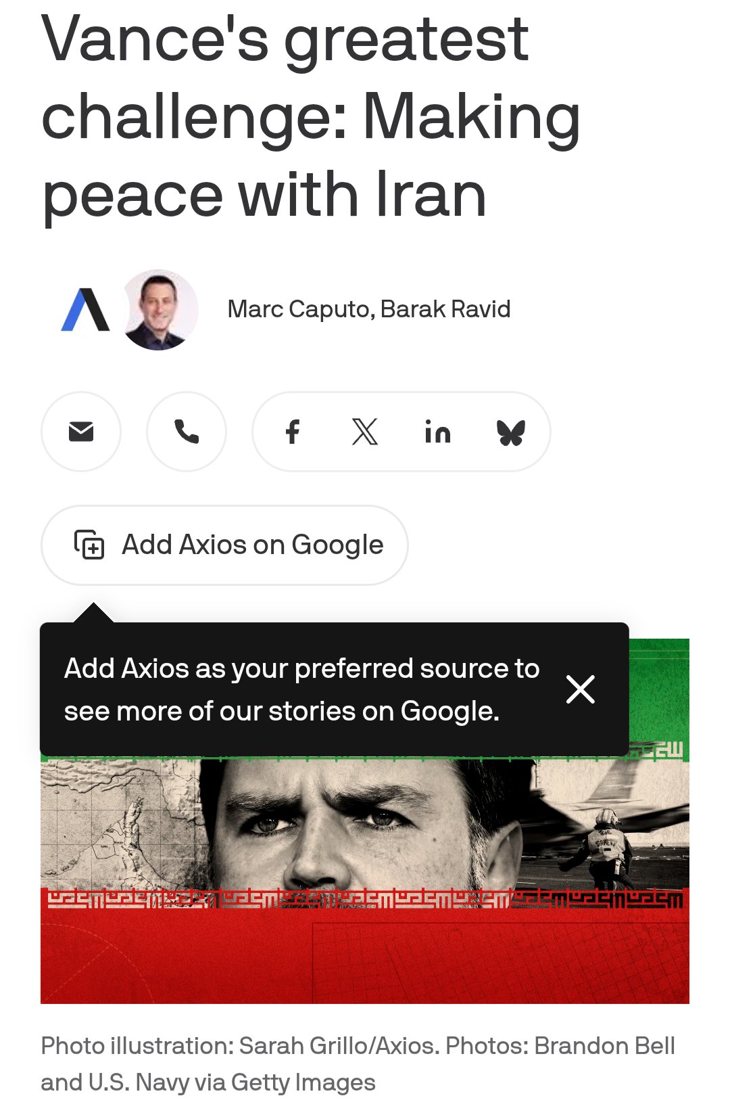Image resolution: width=730 pixels, height=1119 pixels.
Task: Dismiss the preferred source tooltip
Action: [581, 689]
